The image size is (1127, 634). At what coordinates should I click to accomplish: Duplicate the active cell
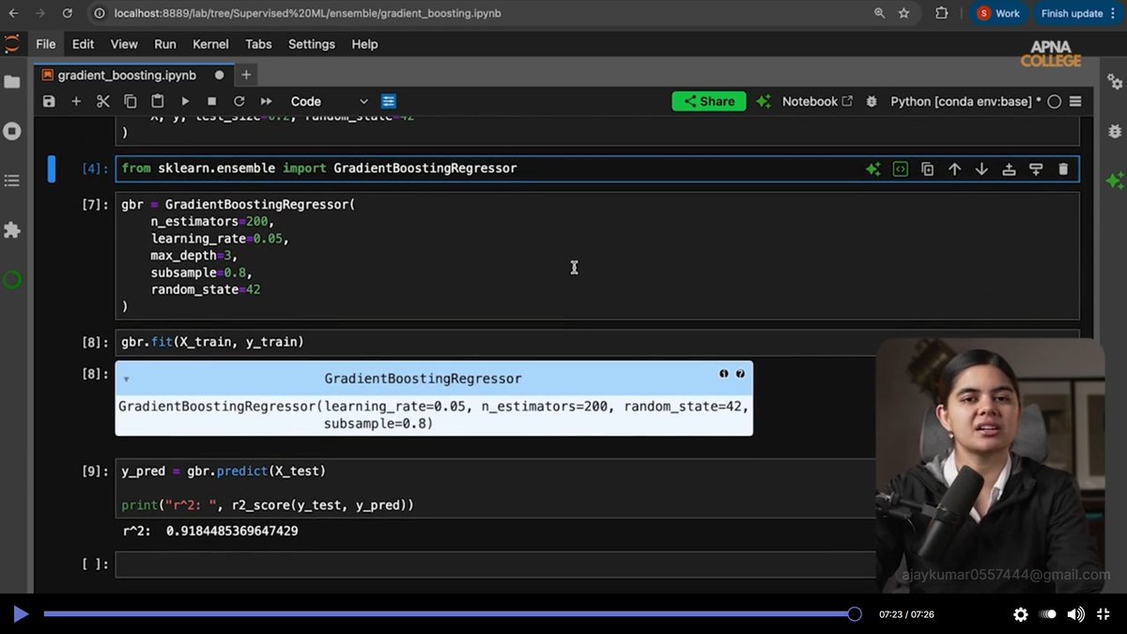(928, 169)
